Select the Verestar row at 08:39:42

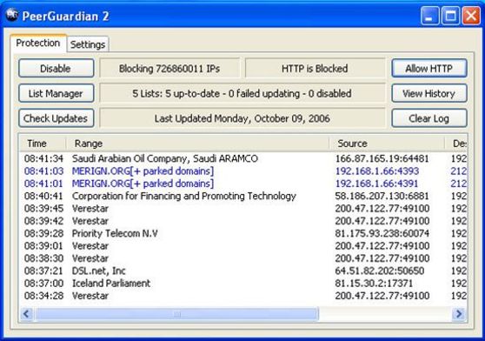243,221
